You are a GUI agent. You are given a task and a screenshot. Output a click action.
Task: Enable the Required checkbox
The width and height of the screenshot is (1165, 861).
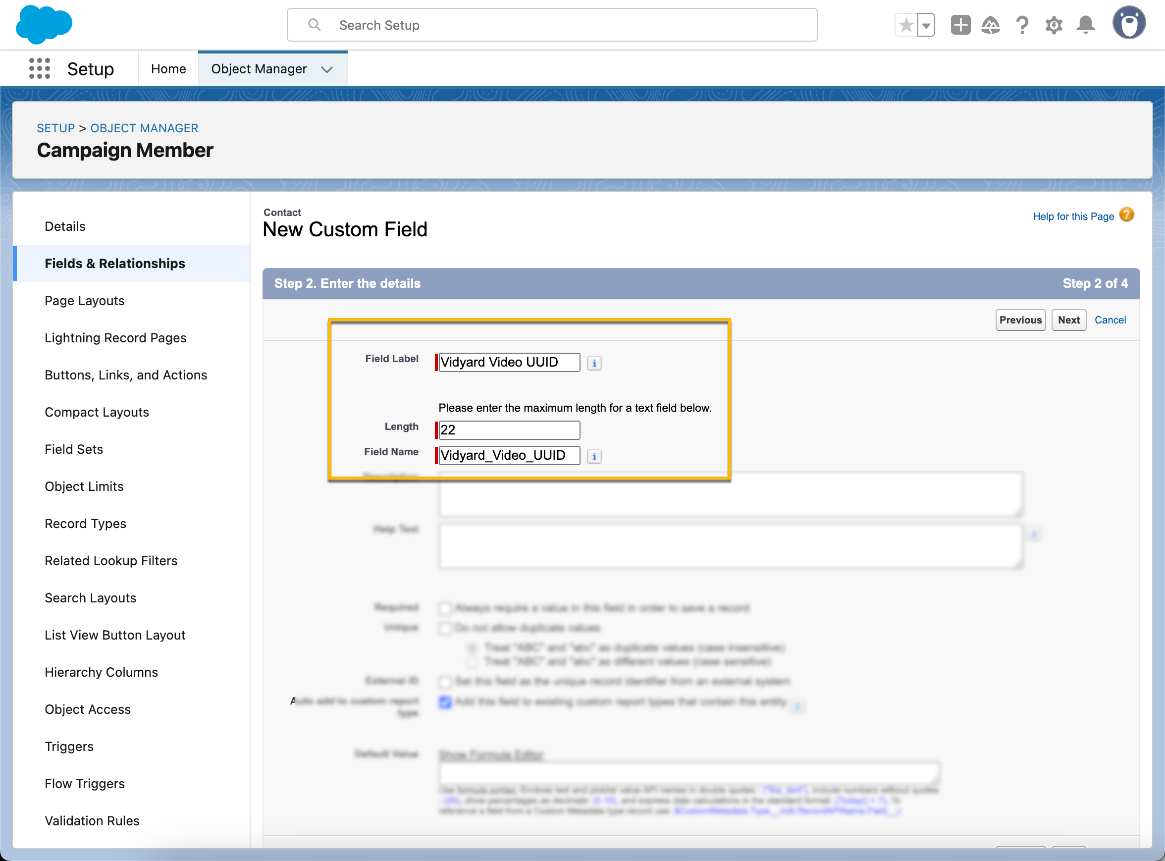[445, 608]
